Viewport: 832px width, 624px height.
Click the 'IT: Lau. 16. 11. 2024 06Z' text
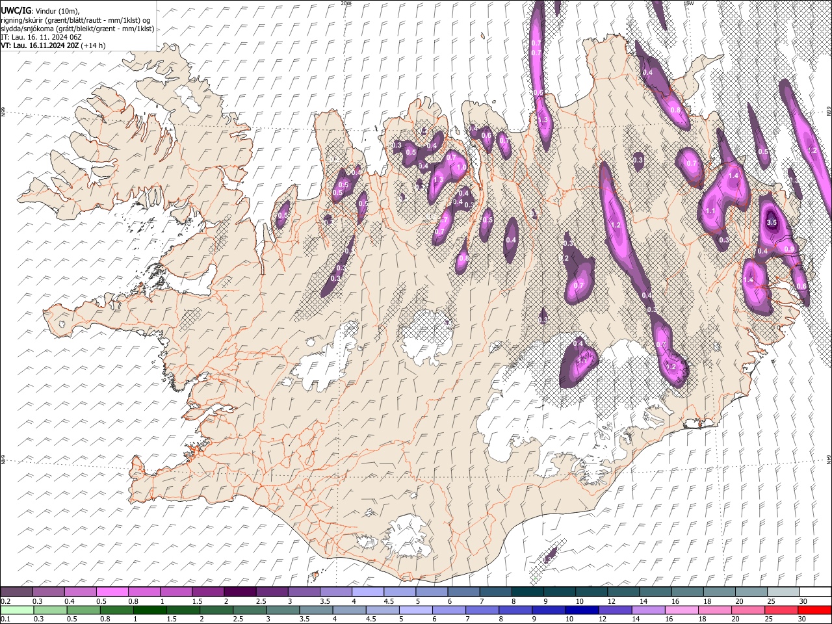[x=41, y=37]
